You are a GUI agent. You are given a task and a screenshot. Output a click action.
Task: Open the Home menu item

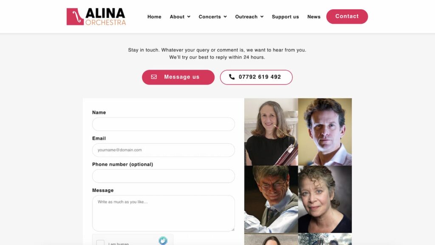[154, 17]
